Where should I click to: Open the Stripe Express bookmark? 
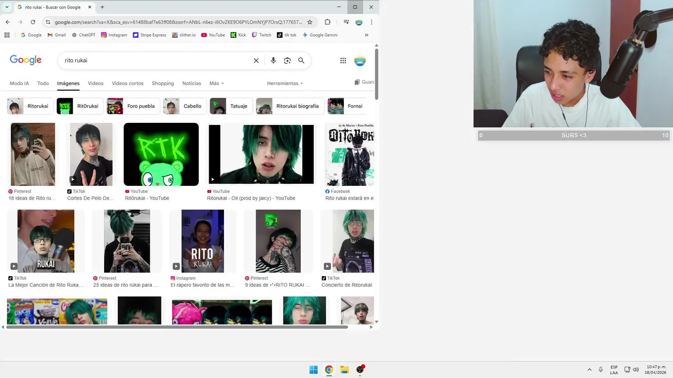coord(149,35)
